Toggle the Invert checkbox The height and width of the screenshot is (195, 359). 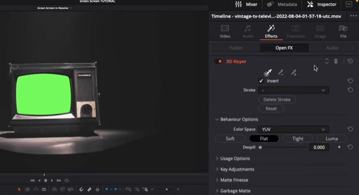[x=261, y=81]
